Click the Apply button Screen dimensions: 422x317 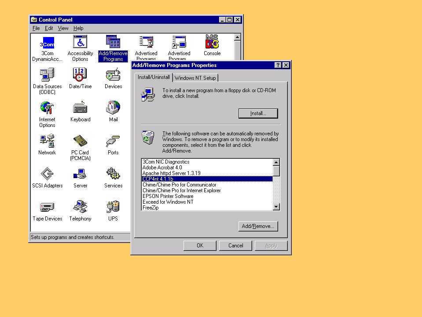pos(271,246)
